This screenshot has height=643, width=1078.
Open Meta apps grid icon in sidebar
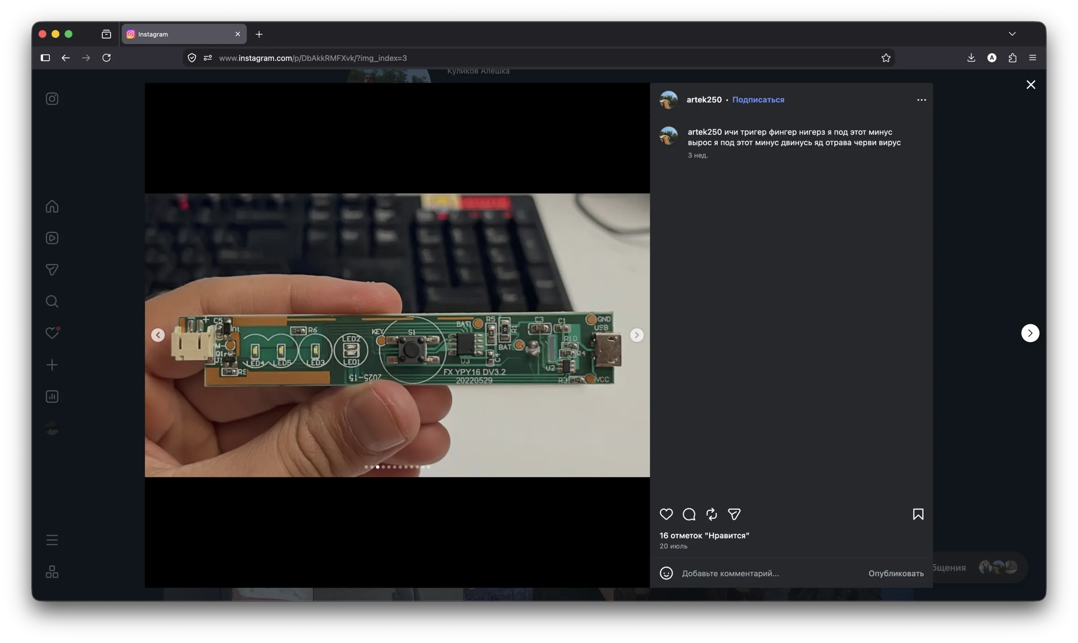(x=52, y=572)
